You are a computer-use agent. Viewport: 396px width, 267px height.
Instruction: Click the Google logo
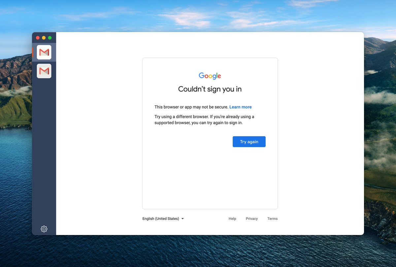(210, 76)
